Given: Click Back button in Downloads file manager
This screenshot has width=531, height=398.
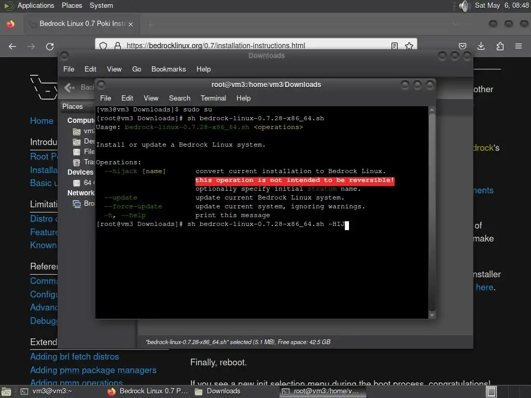Looking at the screenshot, I should (79, 88).
